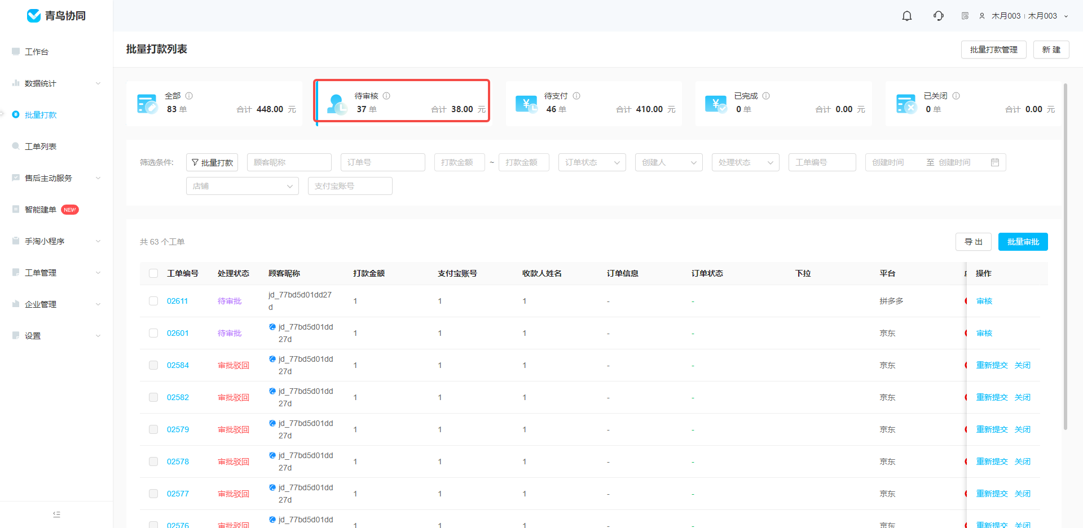Click the 青鸟协同 logo
This screenshot has width=1083, height=528.
[56, 16]
